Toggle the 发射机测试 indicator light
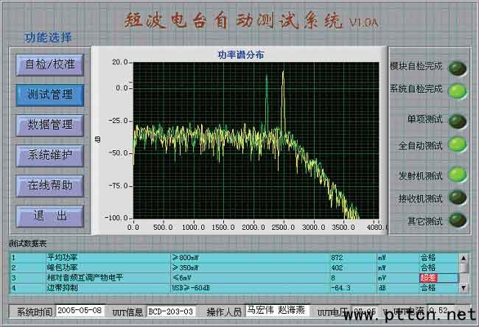This screenshot has width=479, height=327. point(458,175)
